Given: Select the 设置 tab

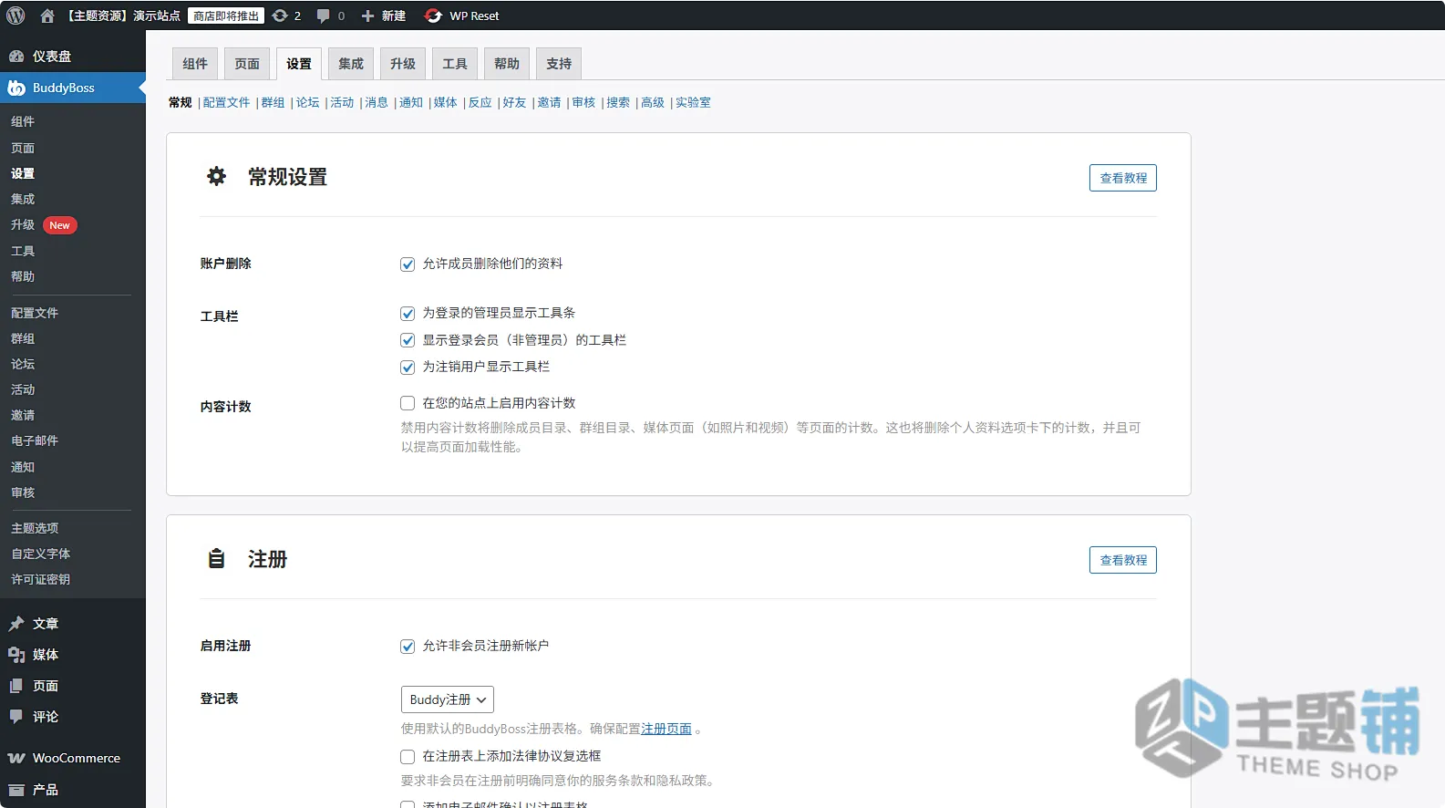Looking at the screenshot, I should point(299,64).
